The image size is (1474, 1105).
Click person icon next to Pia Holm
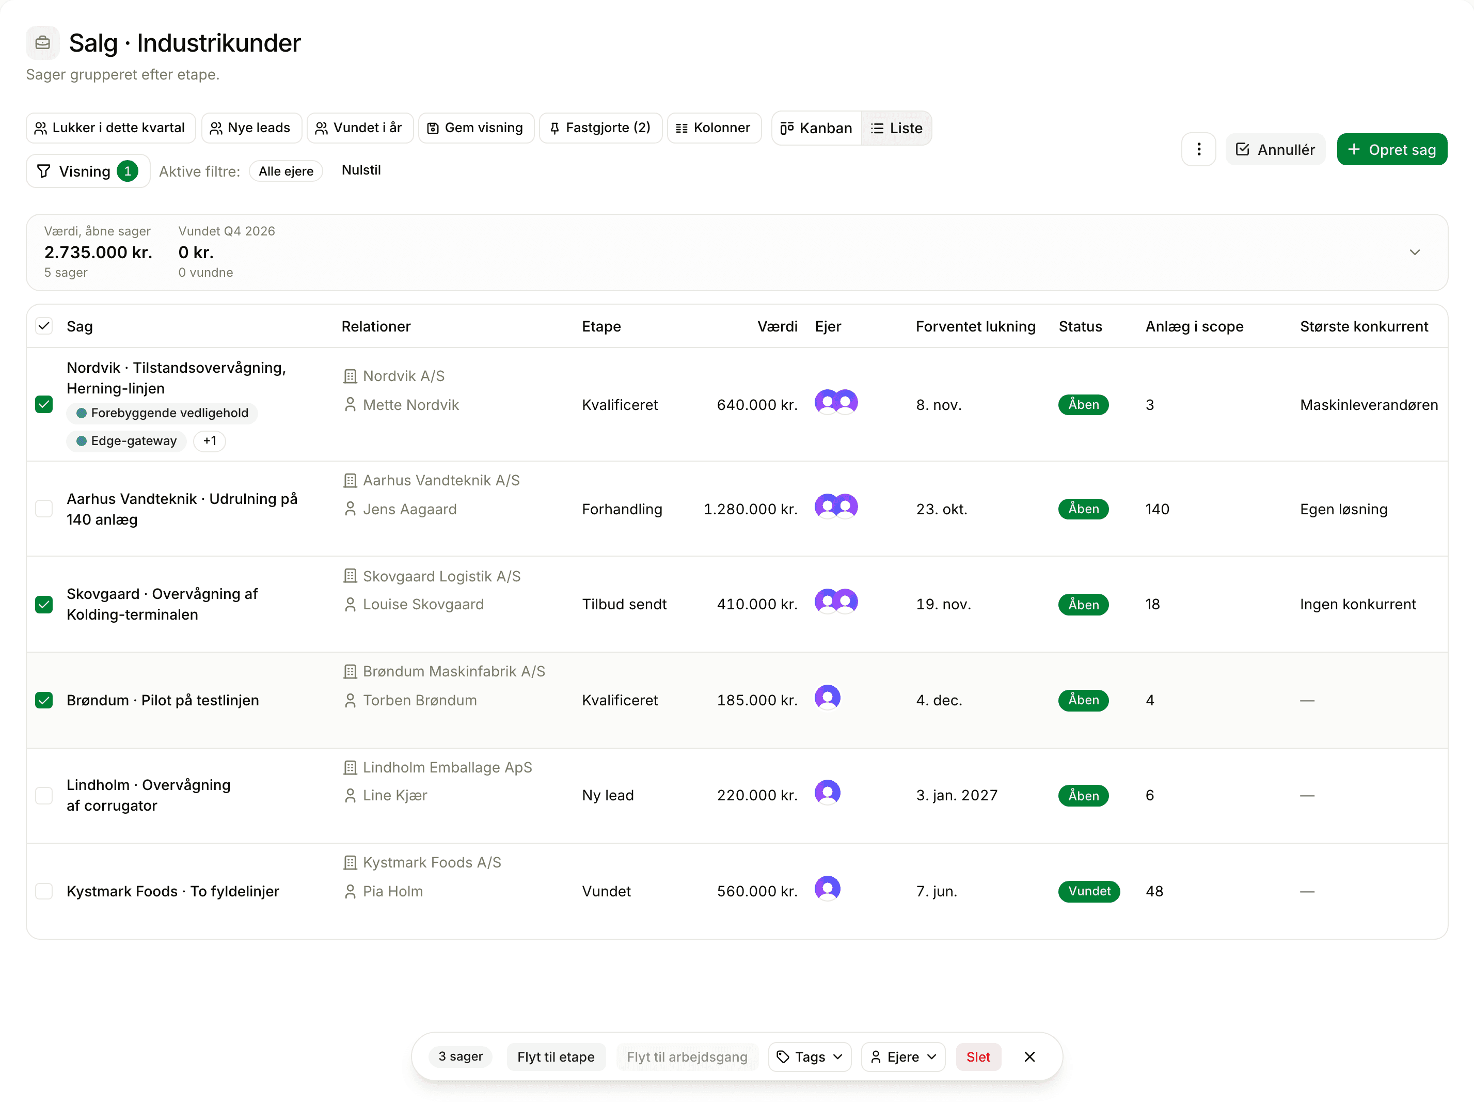(x=350, y=891)
